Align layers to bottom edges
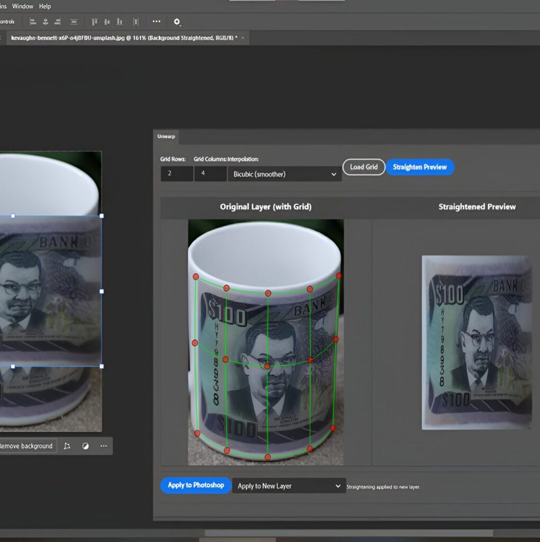Image resolution: width=540 pixels, height=542 pixels. (120, 22)
